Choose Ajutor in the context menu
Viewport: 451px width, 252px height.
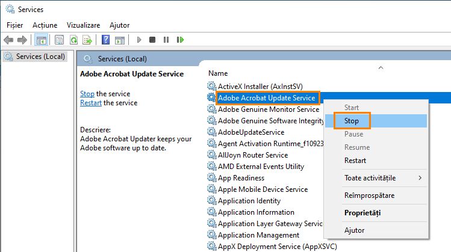[376, 230]
